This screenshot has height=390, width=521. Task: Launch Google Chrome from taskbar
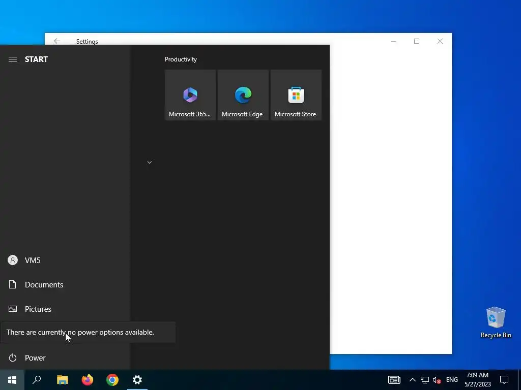pos(112,380)
